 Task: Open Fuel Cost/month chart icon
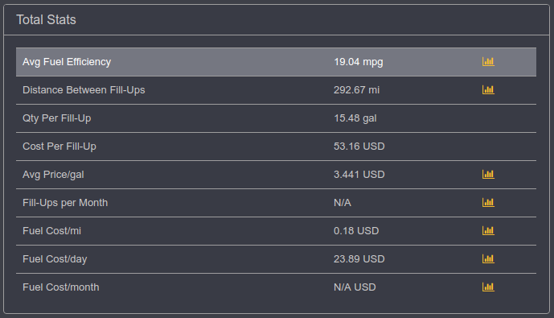point(488,287)
